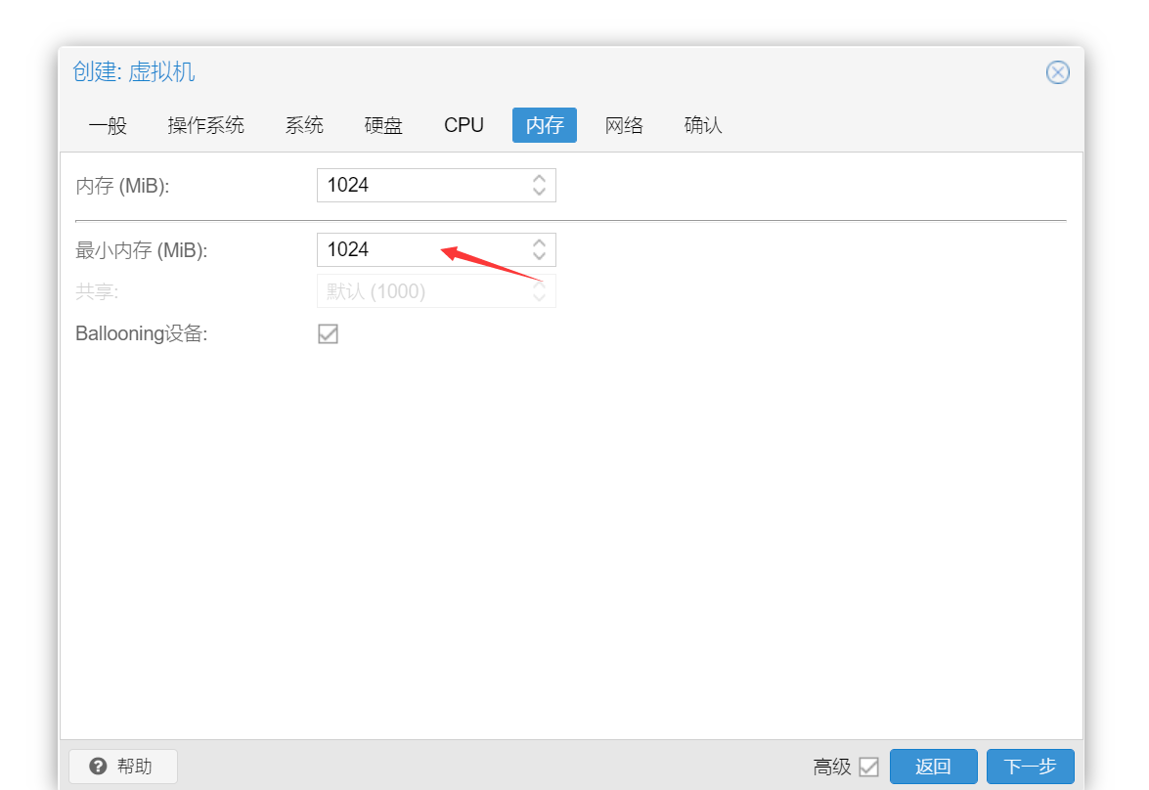Go to the 系统 tab
The height and width of the screenshot is (790, 1149).
tap(304, 125)
